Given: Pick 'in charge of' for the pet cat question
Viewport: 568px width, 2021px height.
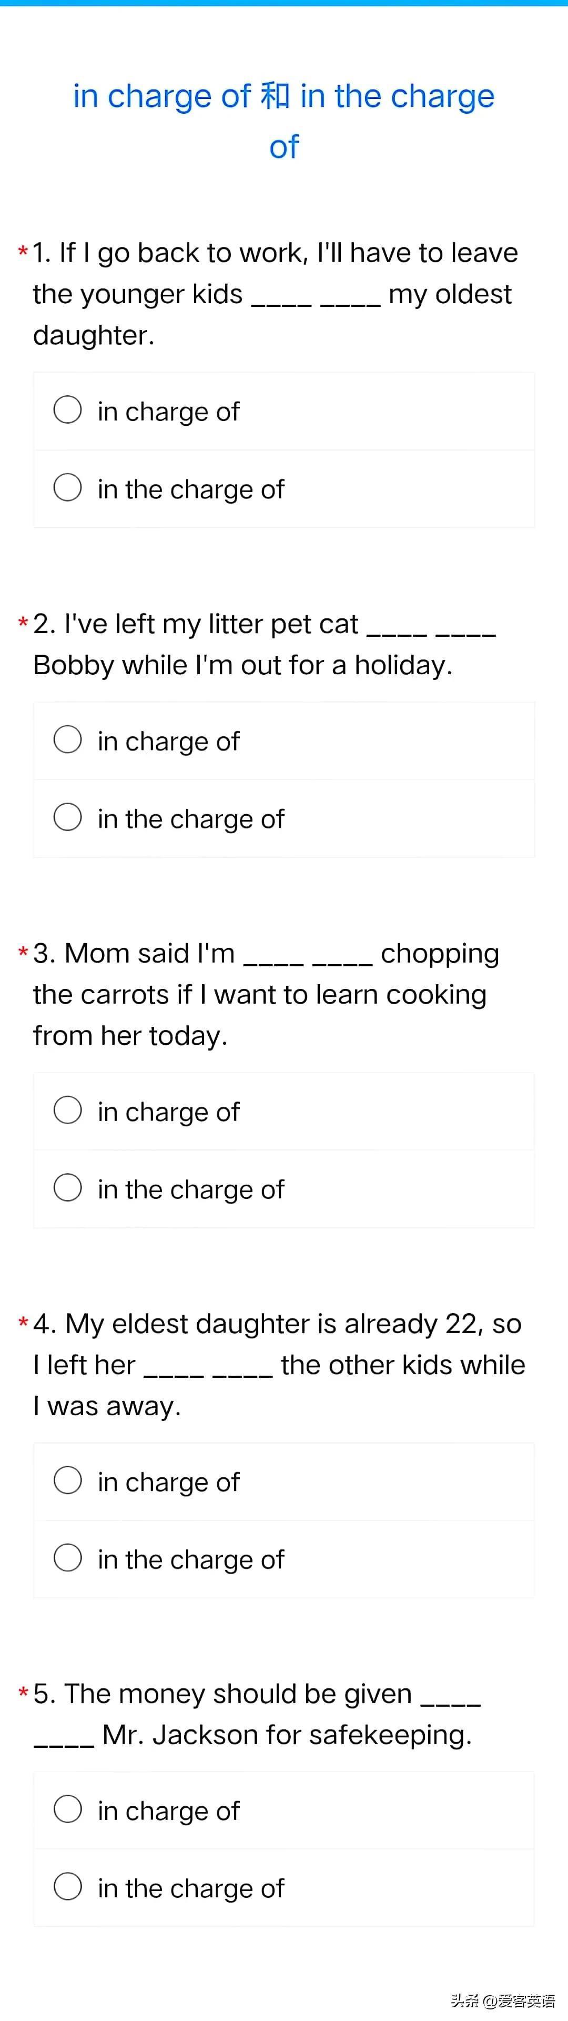Looking at the screenshot, I should tap(67, 739).
